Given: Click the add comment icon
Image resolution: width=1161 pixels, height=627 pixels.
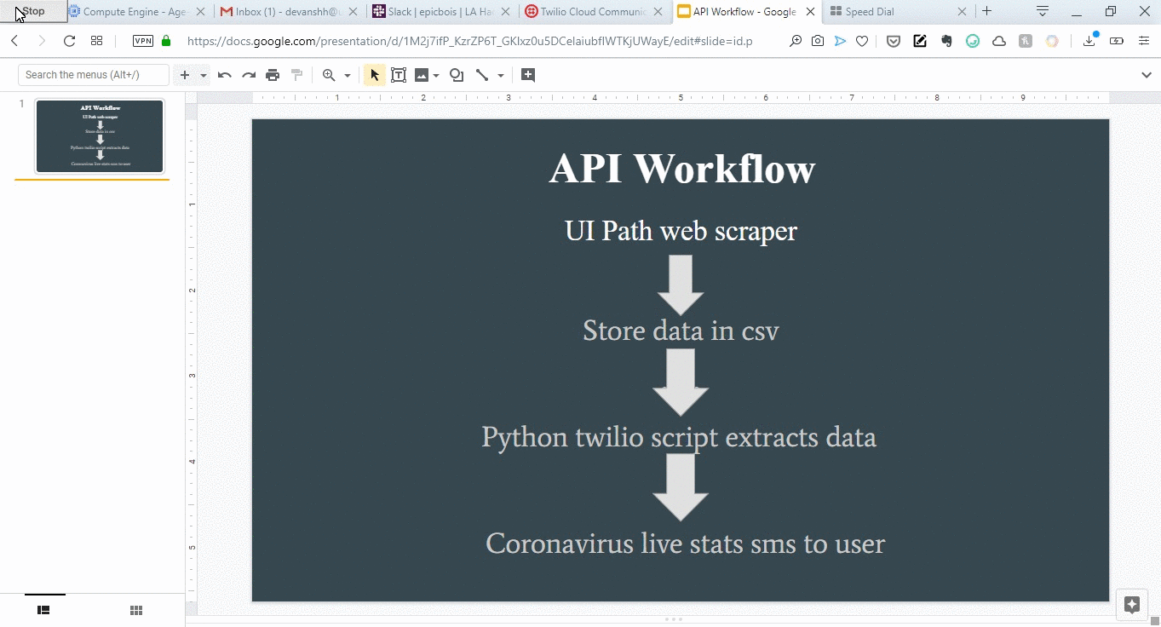Looking at the screenshot, I should point(528,75).
